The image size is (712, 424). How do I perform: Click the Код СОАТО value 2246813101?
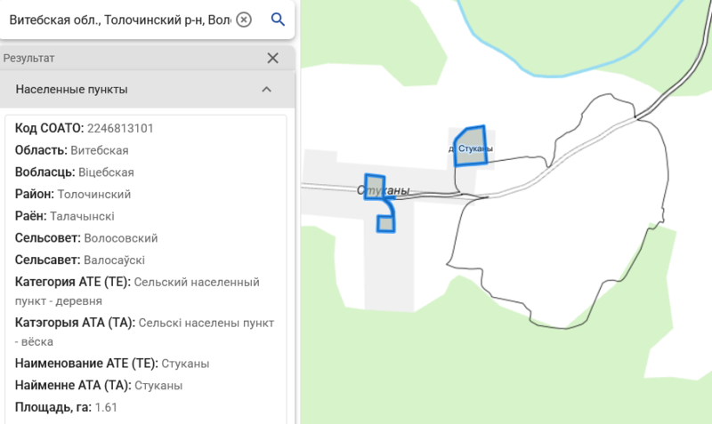pos(120,128)
